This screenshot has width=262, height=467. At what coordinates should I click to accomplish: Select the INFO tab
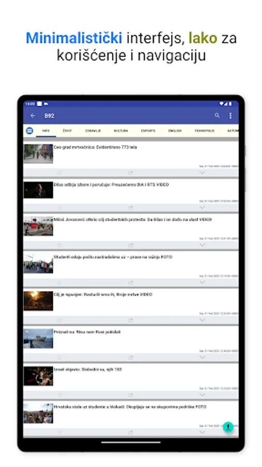pyautogui.click(x=46, y=131)
